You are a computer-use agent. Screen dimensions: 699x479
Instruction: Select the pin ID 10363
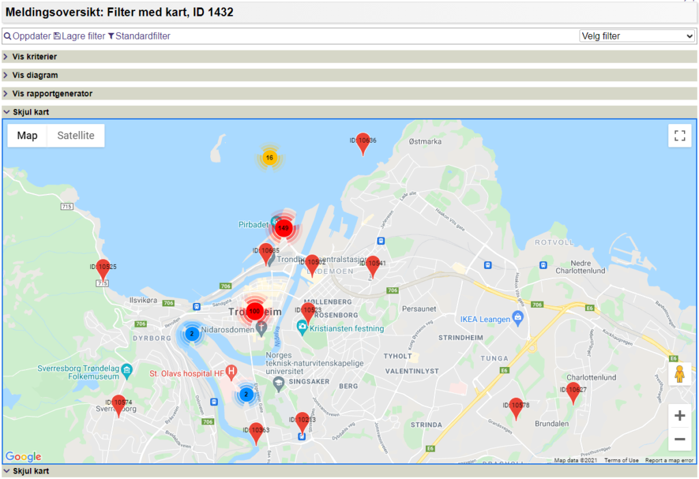(x=256, y=433)
